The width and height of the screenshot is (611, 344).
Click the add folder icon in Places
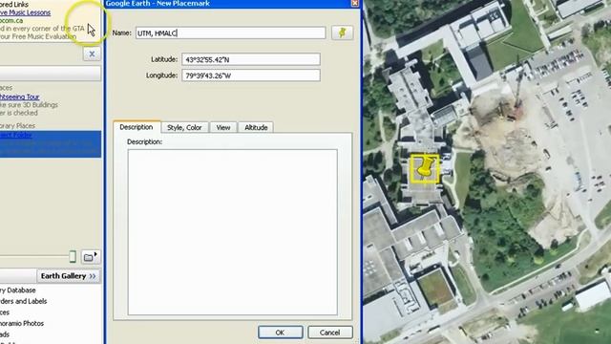coord(91,257)
